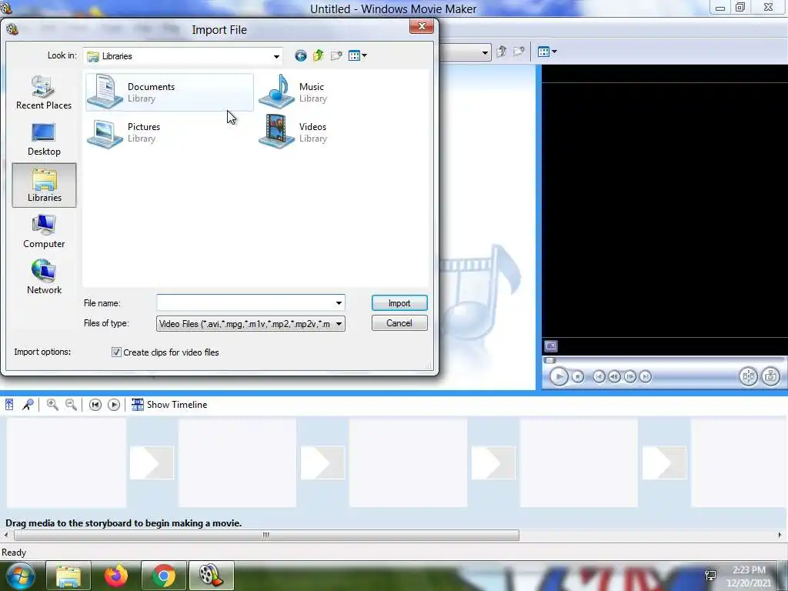Image resolution: width=788 pixels, height=591 pixels.
Task: Click the storyboard horizontal scrollbar
Action: (266, 536)
